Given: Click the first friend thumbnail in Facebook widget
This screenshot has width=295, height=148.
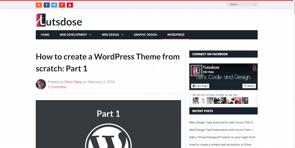Looking at the screenshot, I should [x=196, y=100].
